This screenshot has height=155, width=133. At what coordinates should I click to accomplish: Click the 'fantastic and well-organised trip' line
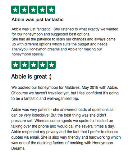pos(45,99)
